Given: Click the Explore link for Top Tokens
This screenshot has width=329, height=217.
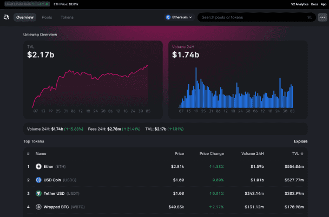Looking at the screenshot, I should point(301,141).
